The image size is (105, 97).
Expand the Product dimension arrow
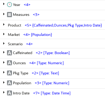tap(4, 25)
